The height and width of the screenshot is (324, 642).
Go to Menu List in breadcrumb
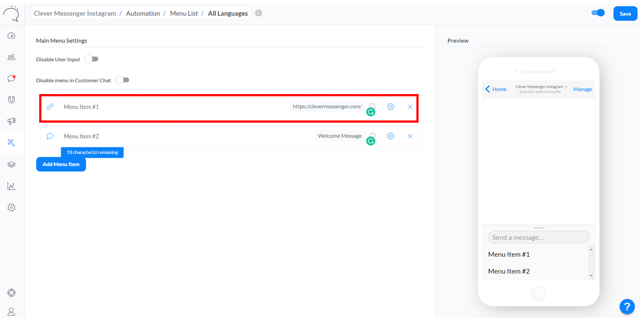(184, 14)
